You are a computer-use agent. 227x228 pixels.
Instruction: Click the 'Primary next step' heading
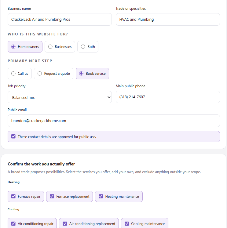30,61
